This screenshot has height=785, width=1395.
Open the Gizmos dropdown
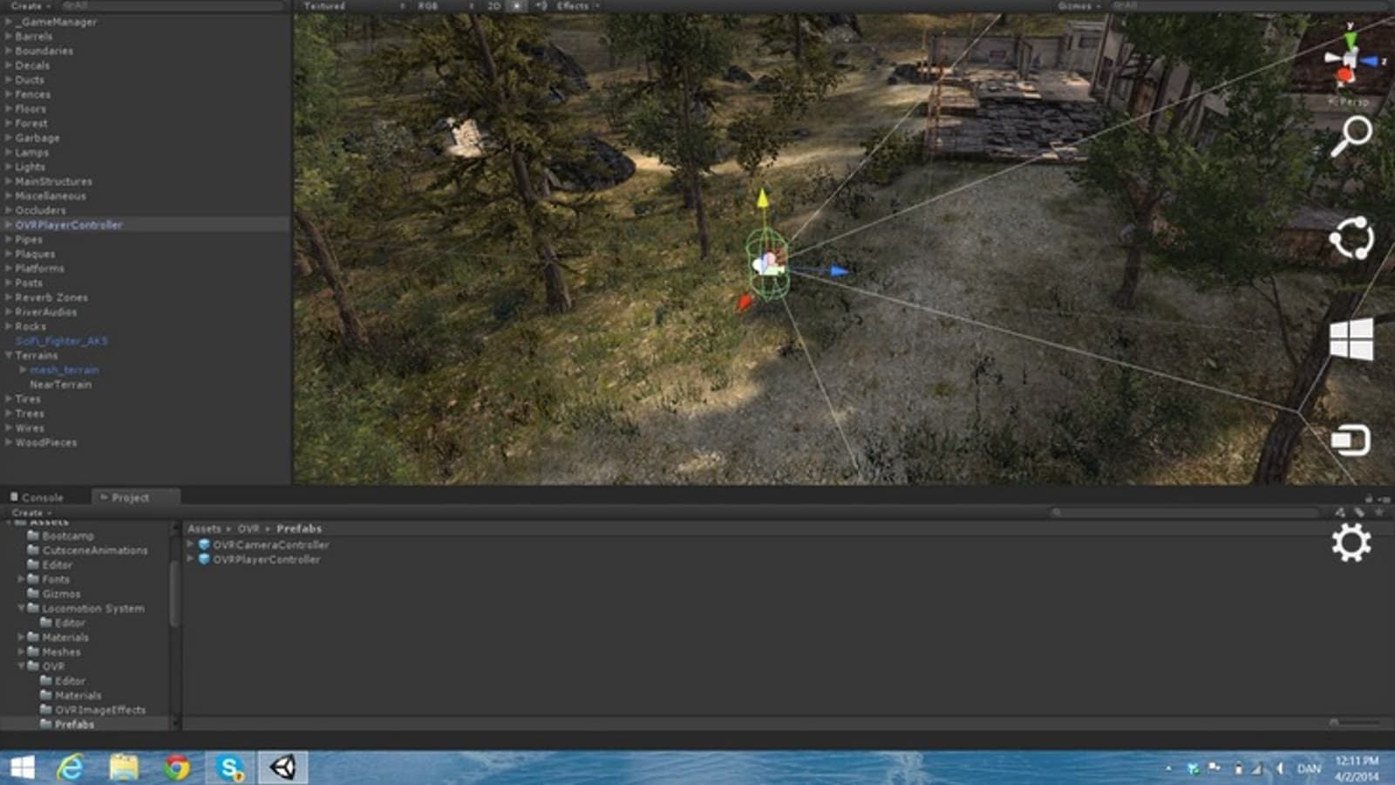click(x=1079, y=6)
